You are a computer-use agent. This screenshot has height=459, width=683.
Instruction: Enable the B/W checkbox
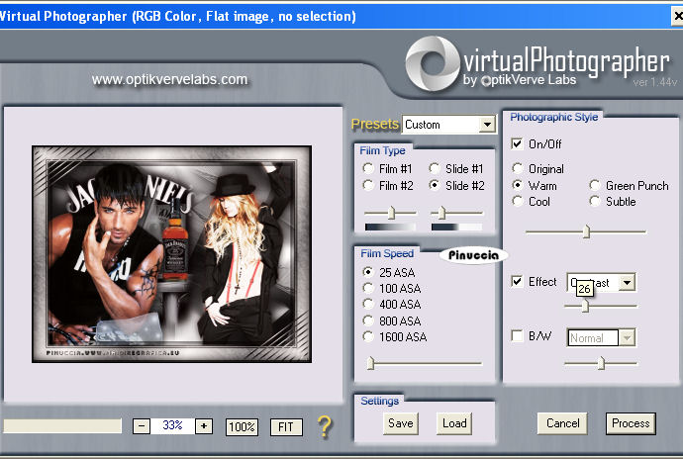pos(517,335)
